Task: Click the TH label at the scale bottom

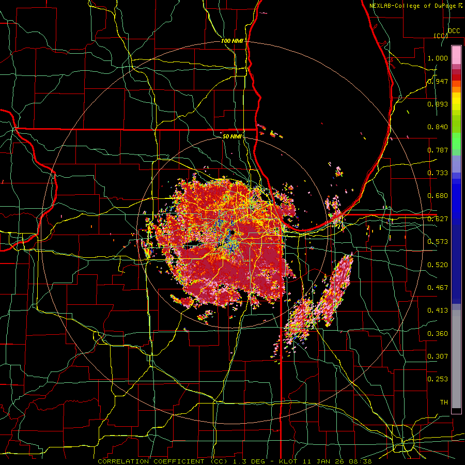Action: coord(444,402)
